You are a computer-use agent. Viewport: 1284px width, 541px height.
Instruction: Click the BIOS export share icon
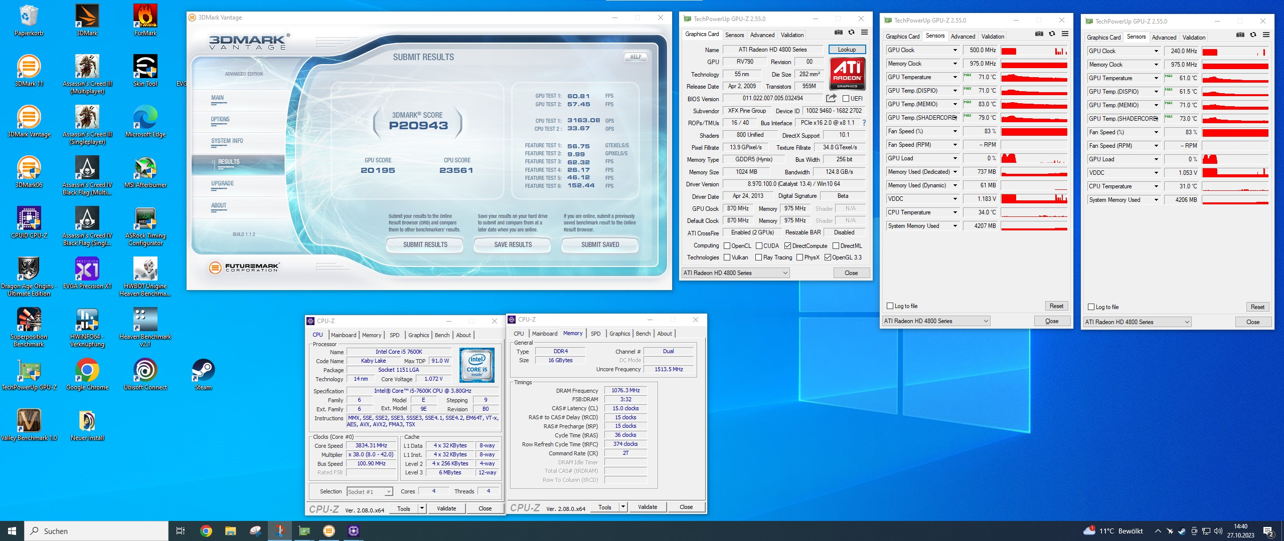pyautogui.click(x=831, y=98)
